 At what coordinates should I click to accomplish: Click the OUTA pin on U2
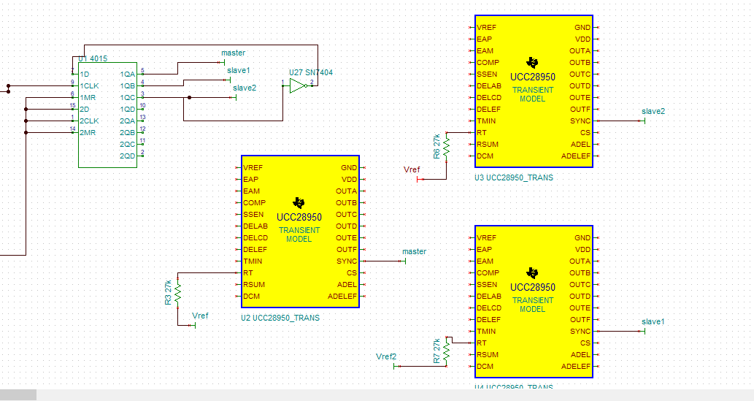[346, 191]
